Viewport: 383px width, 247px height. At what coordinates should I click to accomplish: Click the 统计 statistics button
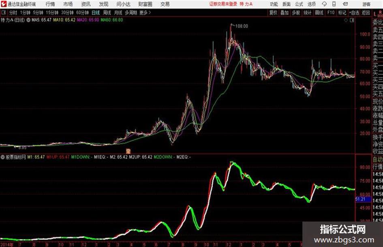(x=307, y=13)
